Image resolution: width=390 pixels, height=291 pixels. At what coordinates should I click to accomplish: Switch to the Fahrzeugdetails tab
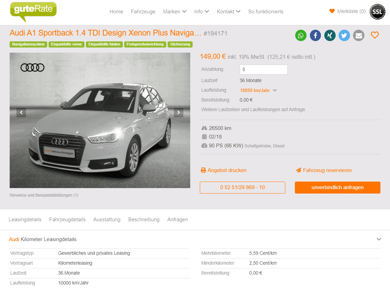click(67, 220)
